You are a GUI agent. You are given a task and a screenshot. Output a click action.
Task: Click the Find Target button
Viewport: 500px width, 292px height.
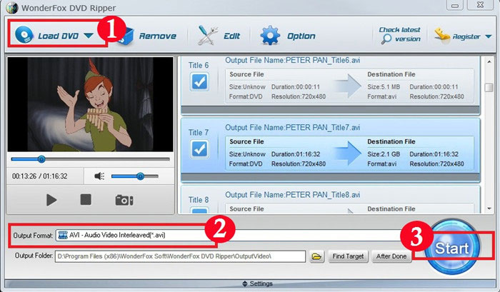tap(348, 256)
